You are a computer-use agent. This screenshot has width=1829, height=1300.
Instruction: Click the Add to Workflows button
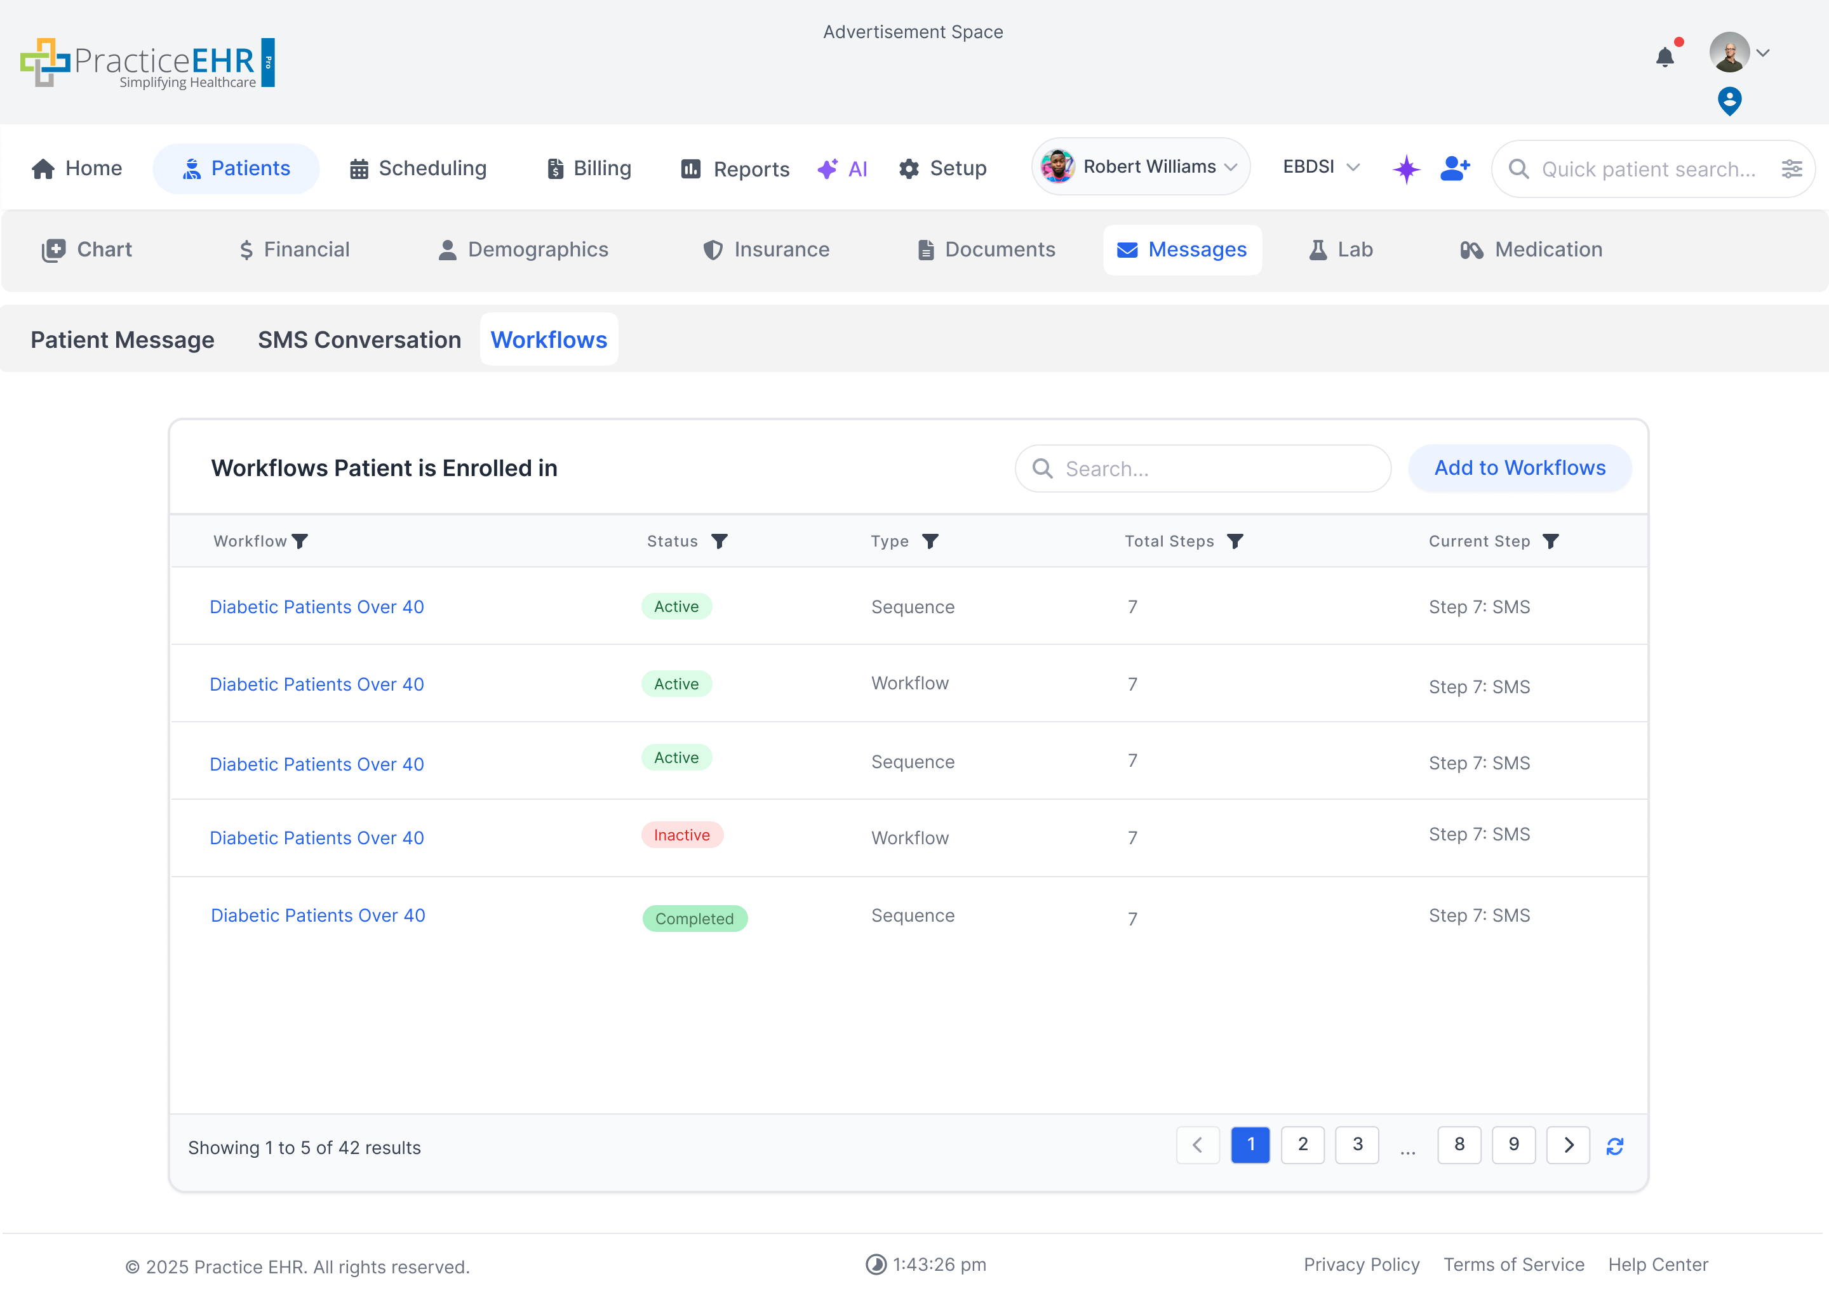[x=1519, y=467]
